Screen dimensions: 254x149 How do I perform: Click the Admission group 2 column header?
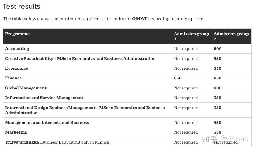coord(231,36)
